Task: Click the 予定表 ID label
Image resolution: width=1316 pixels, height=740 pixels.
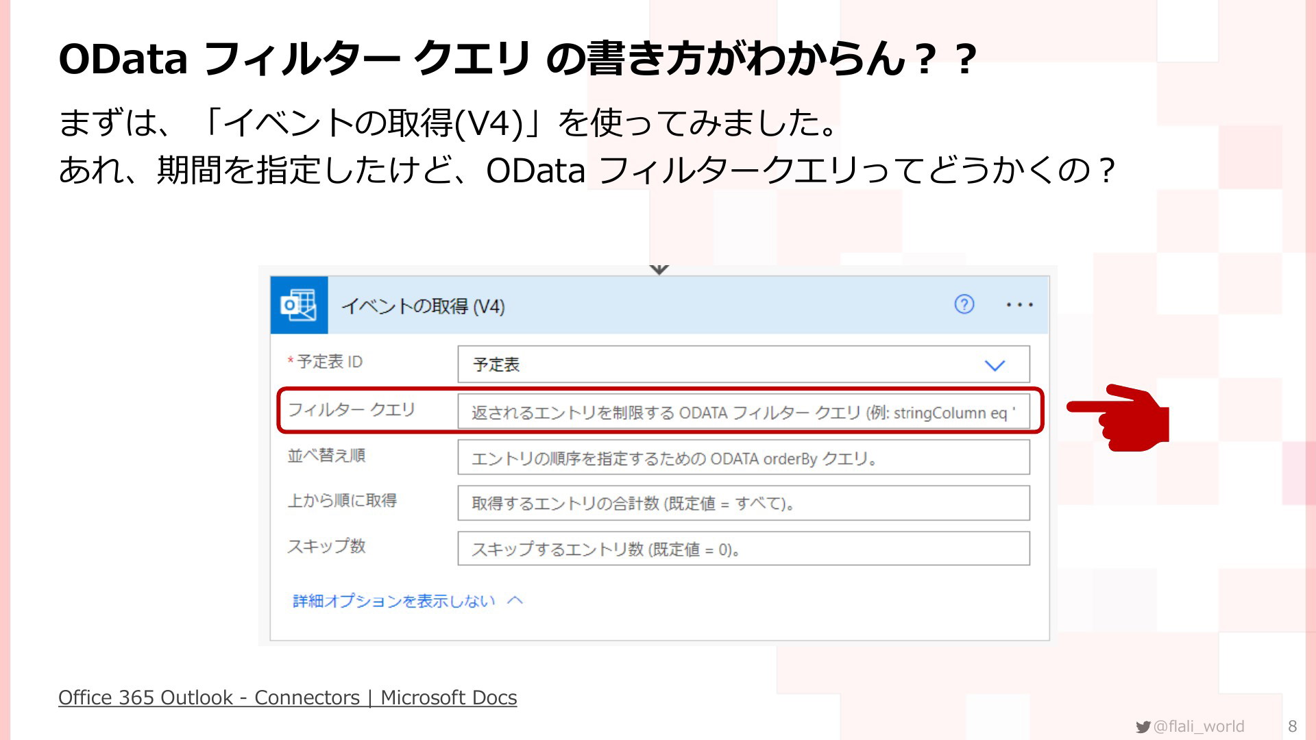Action: click(325, 361)
